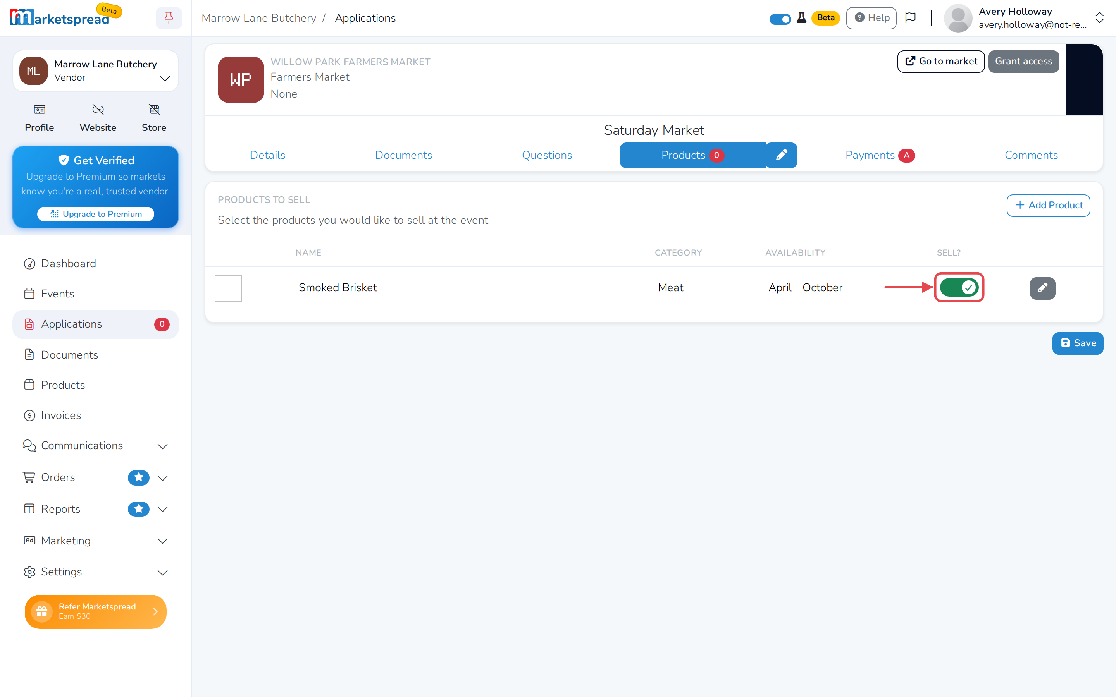Viewport: 1116px width, 697px height.
Task: Tick the Smoked Brisket row checkbox
Action: [228, 288]
